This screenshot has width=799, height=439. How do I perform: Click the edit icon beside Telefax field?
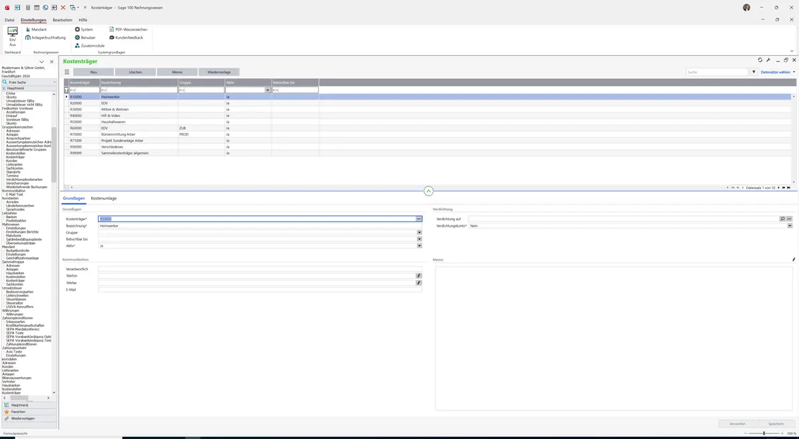[419, 283]
